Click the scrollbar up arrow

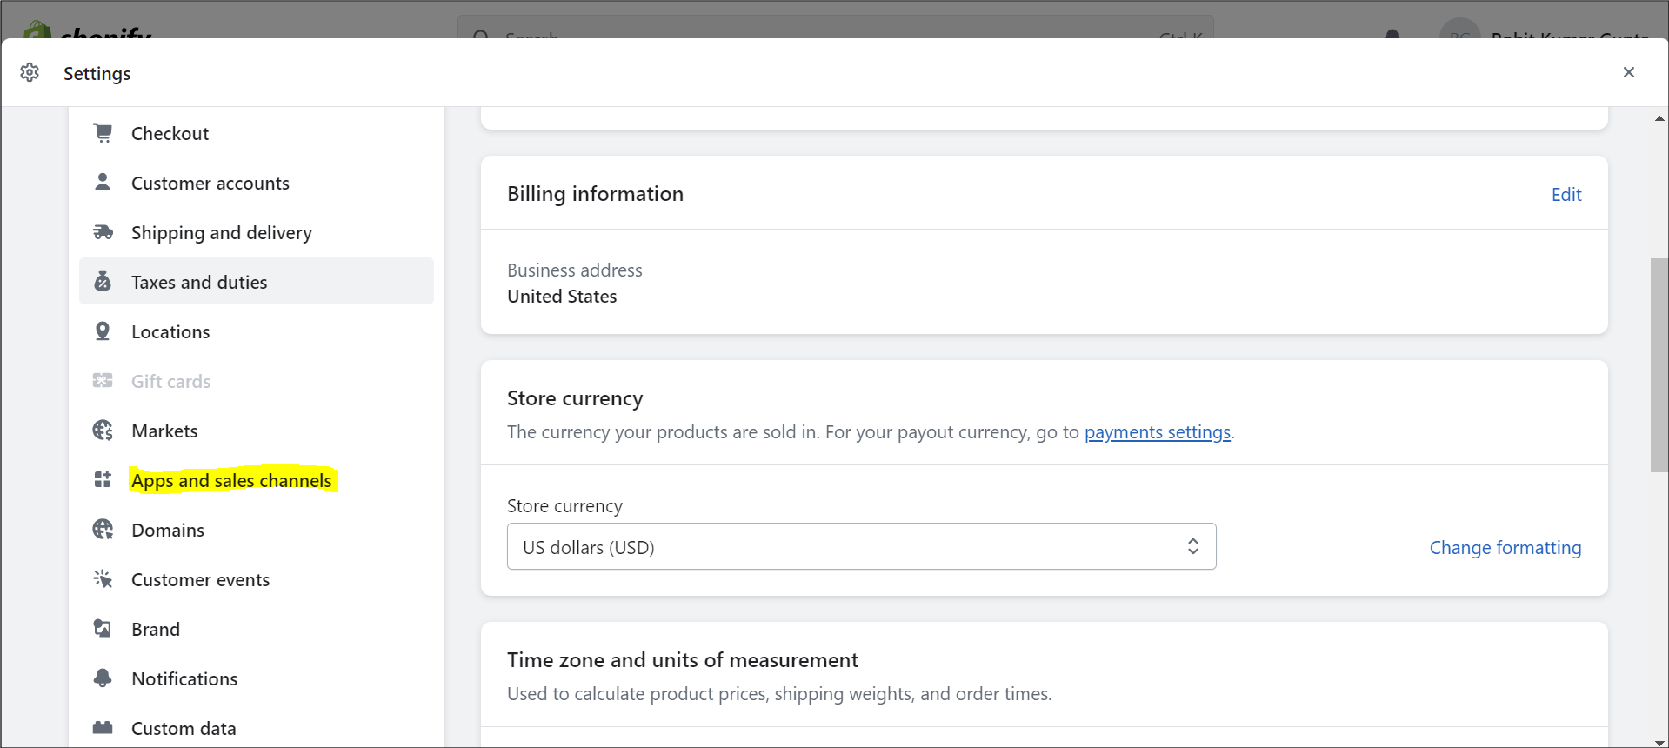click(x=1659, y=118)
